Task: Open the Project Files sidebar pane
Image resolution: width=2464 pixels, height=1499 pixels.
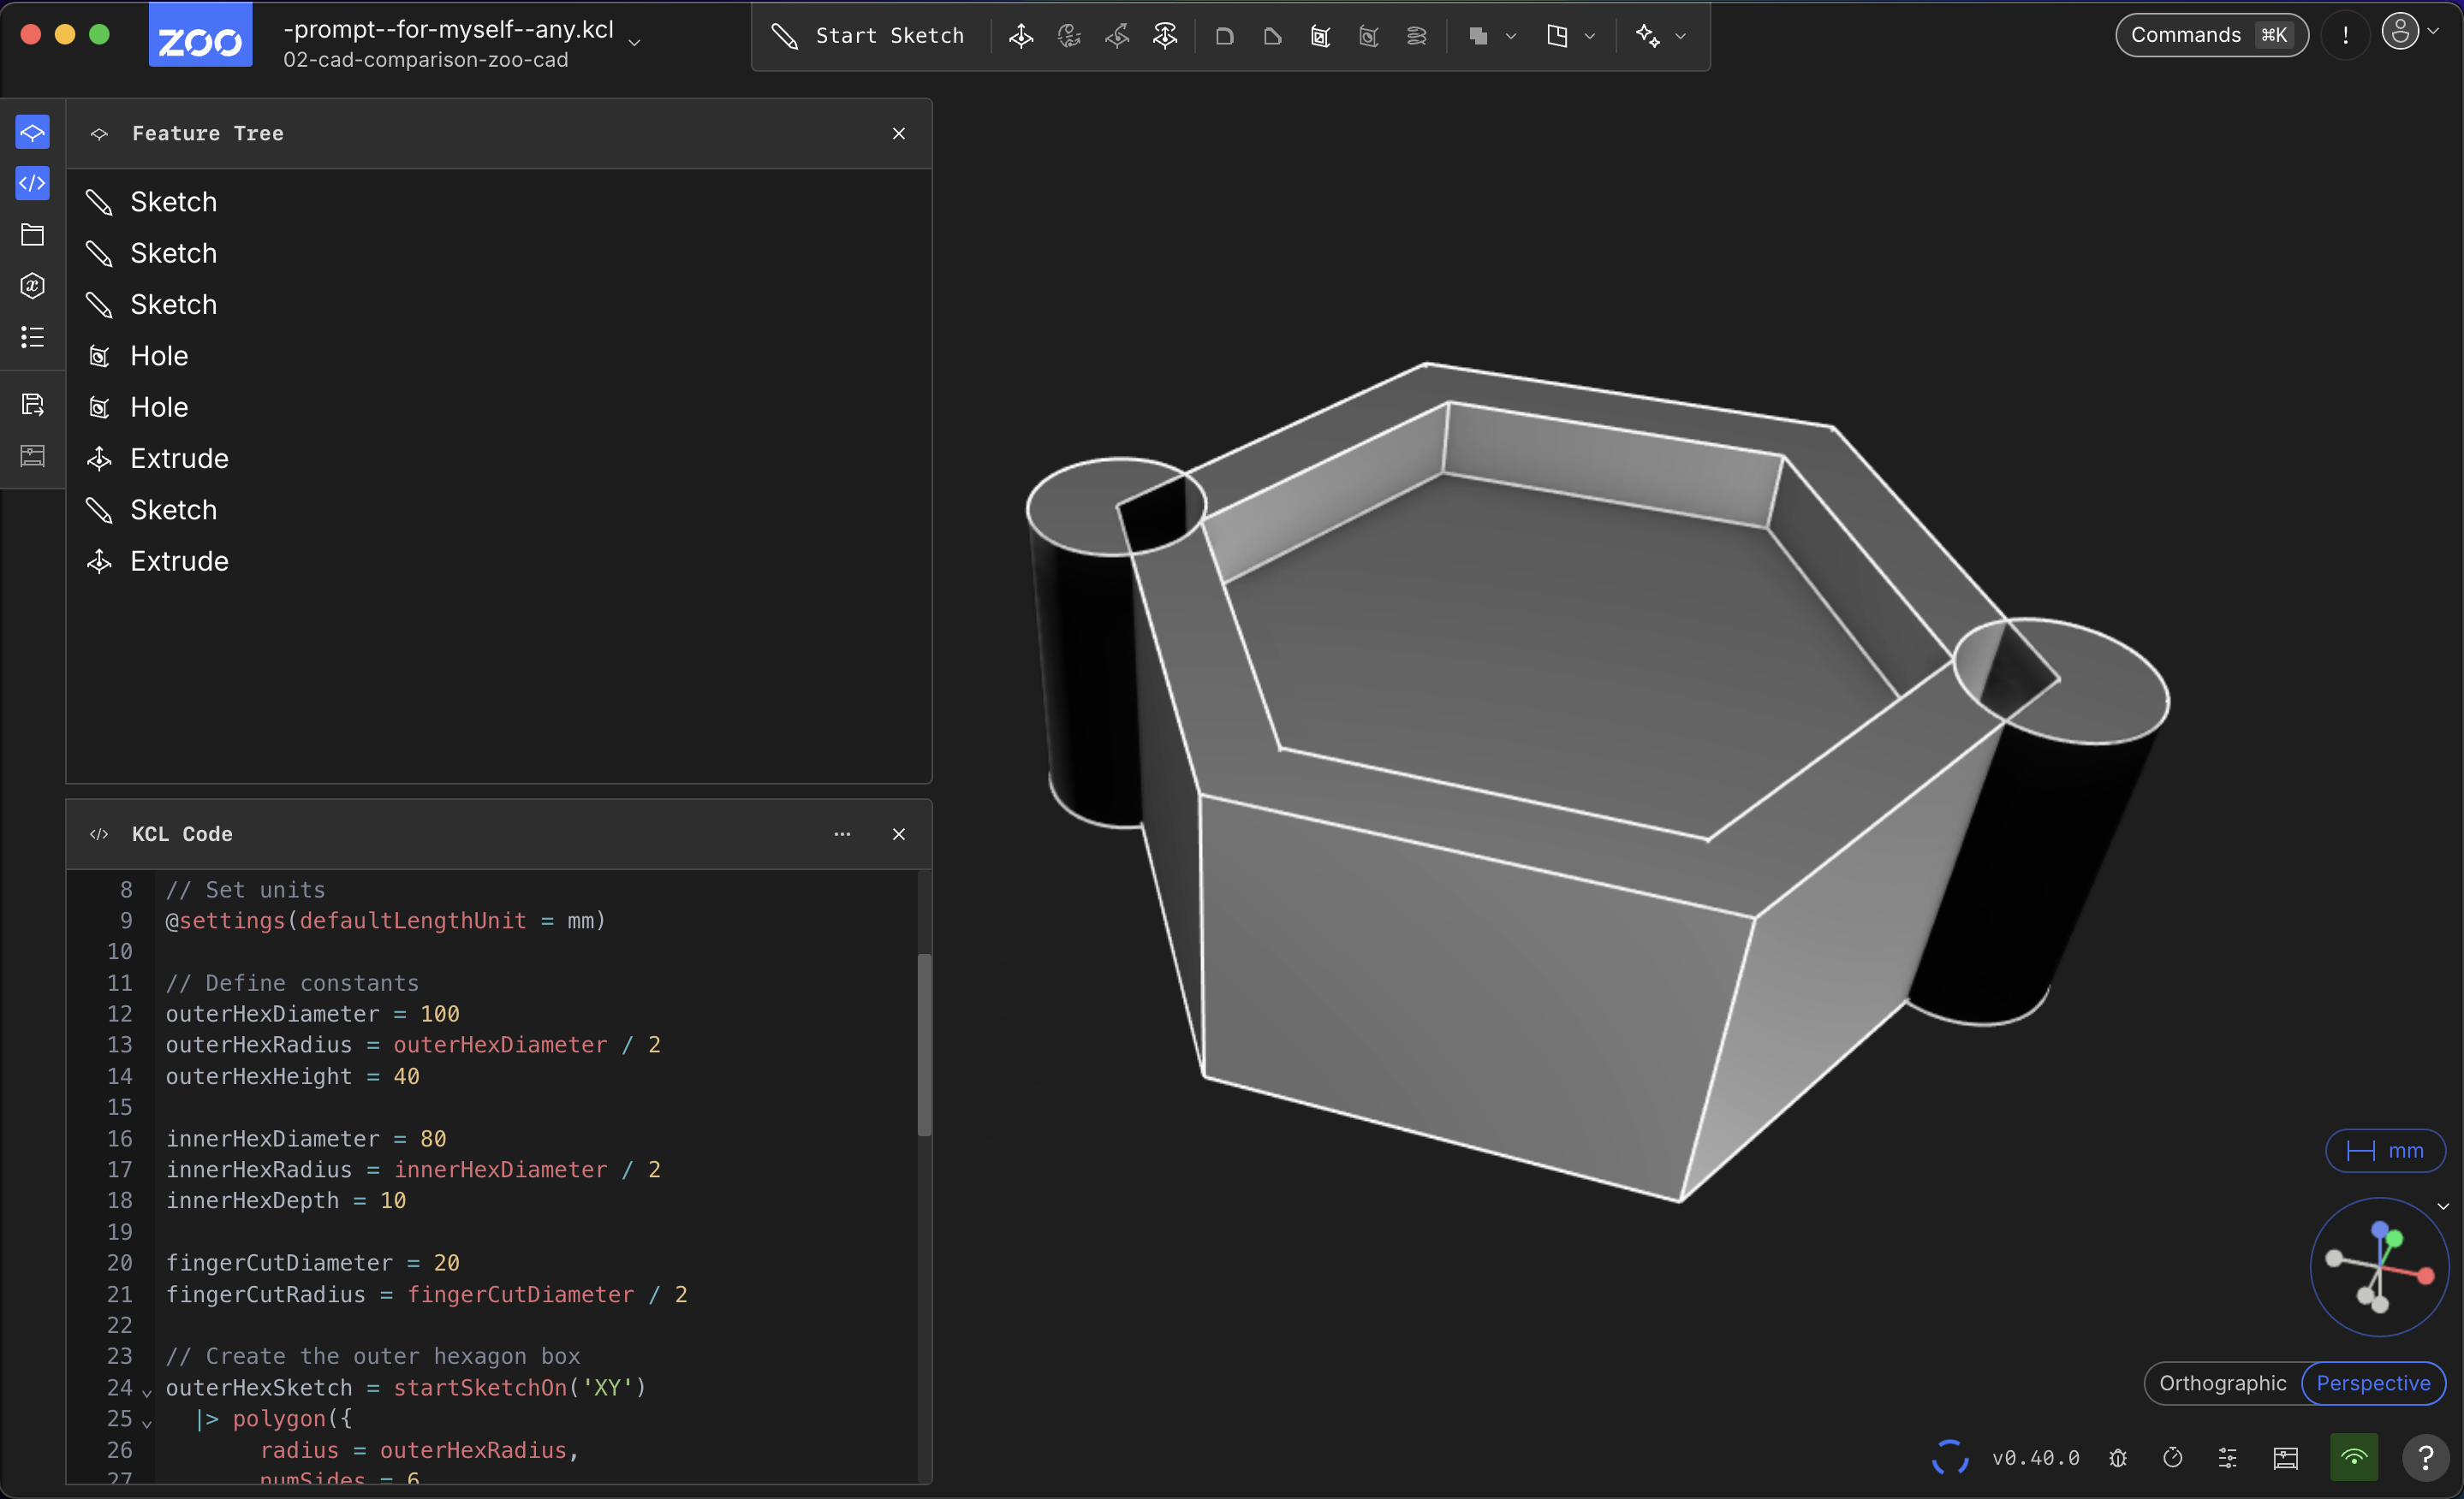Action: (32, 234)
